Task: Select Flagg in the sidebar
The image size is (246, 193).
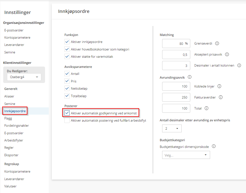Action: 8,118
